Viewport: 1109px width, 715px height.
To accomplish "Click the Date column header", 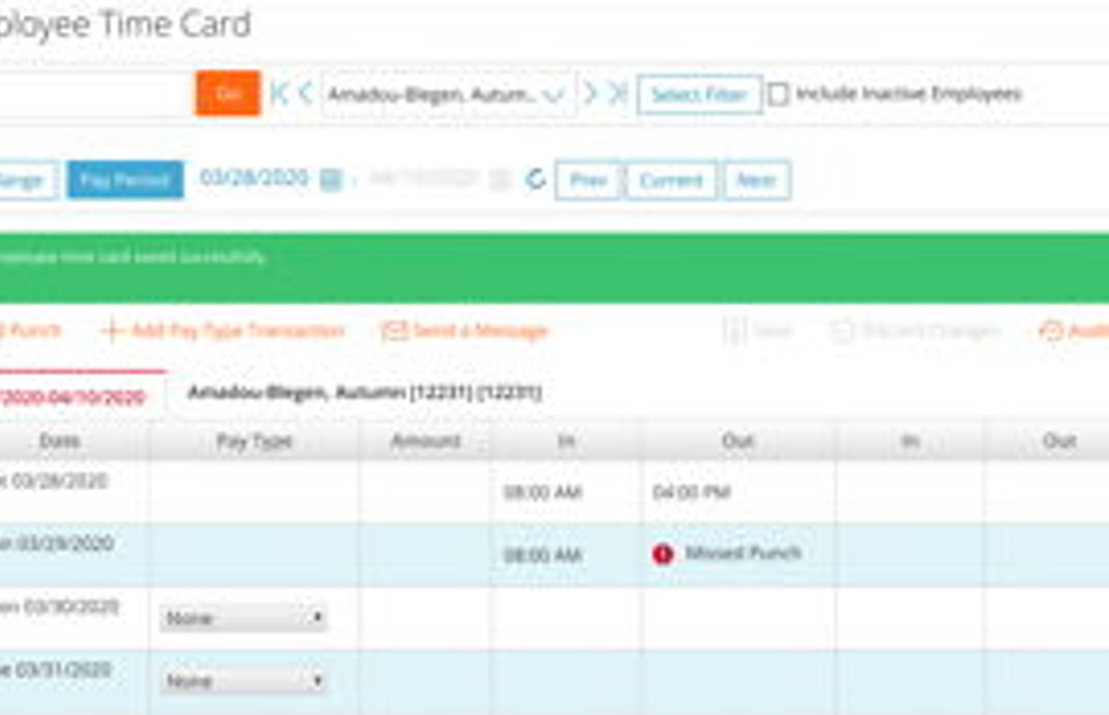I will tap(60, 441).
